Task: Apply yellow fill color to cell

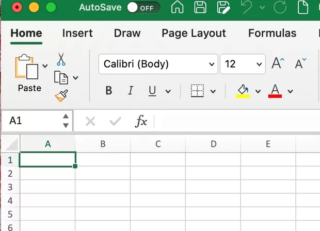Action: tap(243, 91)
